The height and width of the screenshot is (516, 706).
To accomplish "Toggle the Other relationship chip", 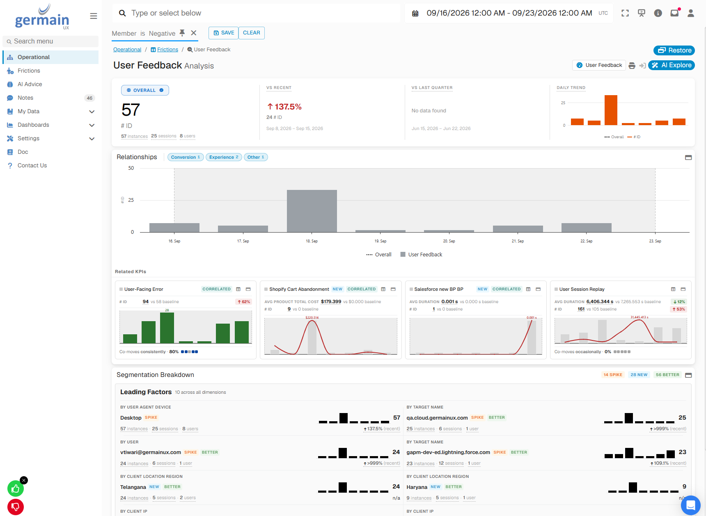I will 256,157.
